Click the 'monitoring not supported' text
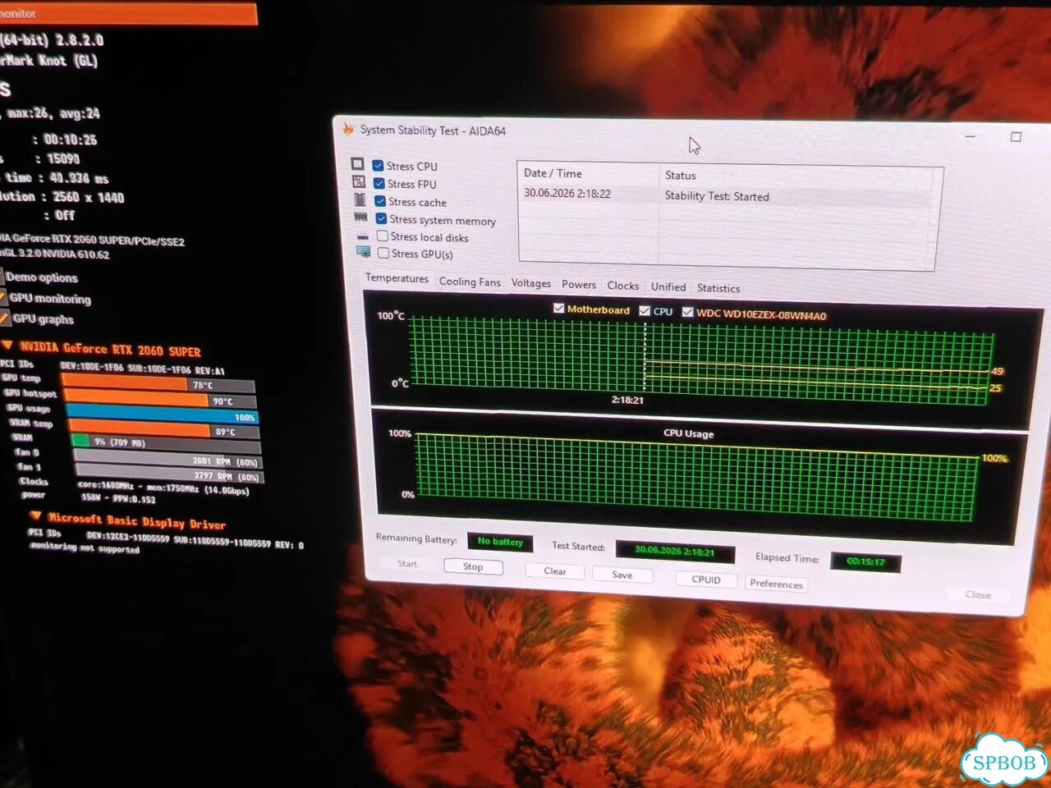This screenshot has width=1051, height=788. [x=85, y=547]
